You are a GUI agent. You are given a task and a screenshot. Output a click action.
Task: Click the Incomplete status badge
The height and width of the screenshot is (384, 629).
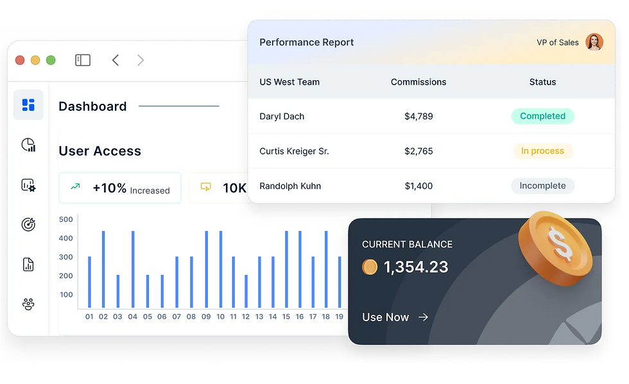point(542,185)
